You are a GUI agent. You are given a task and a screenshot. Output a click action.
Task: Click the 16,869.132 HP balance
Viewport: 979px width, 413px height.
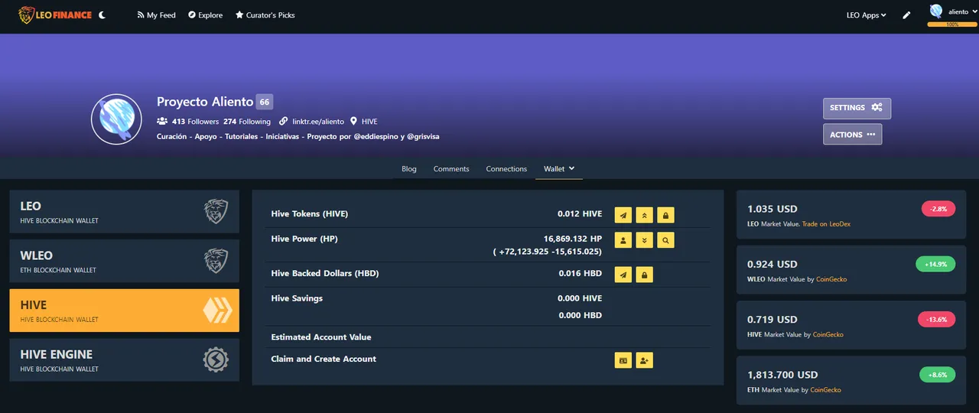[573, 239]
